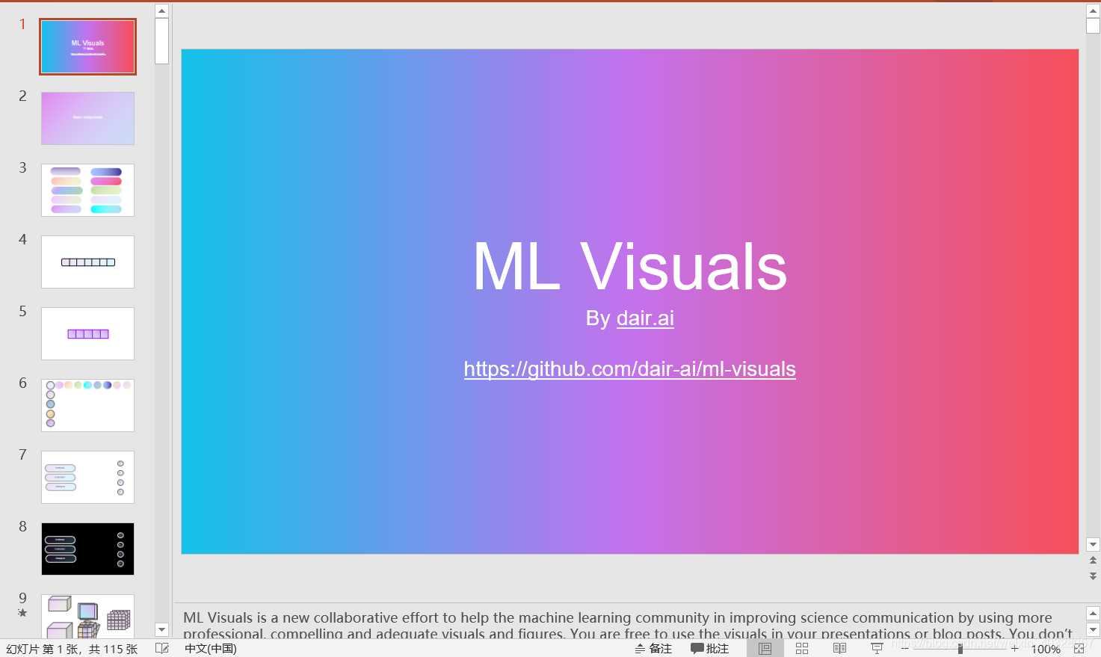Click thumbnail panel scroll down arrow
The image size is (1101, 657).
point(161,630)
